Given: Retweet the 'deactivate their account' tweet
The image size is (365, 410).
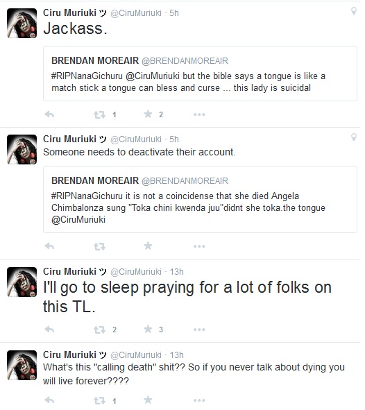Looking at the screenshot, I should (x=99, y=246).
